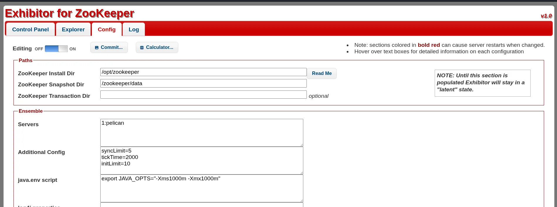Open the Control Panel tab
This screenshot has height=207, width=557.
pyautogui.click(x=31, y=29)
